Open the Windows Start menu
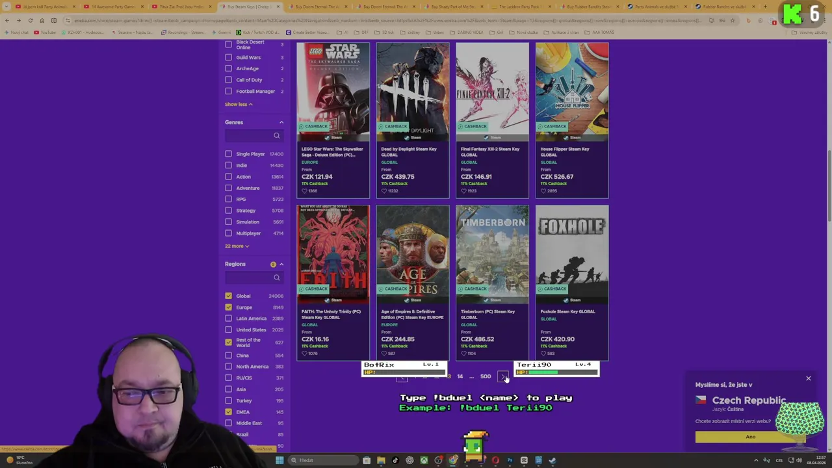Screen dimensions: 832x468 pos(279,460)
